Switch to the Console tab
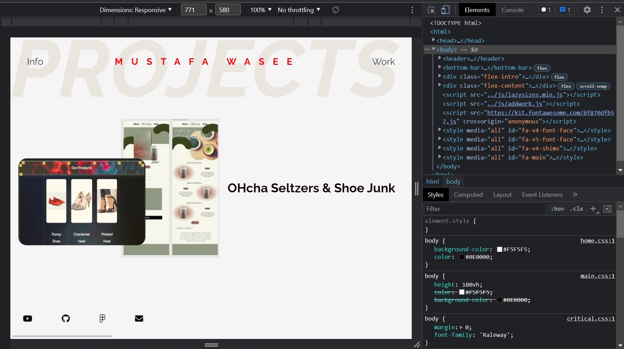 (x=512, y=10)
